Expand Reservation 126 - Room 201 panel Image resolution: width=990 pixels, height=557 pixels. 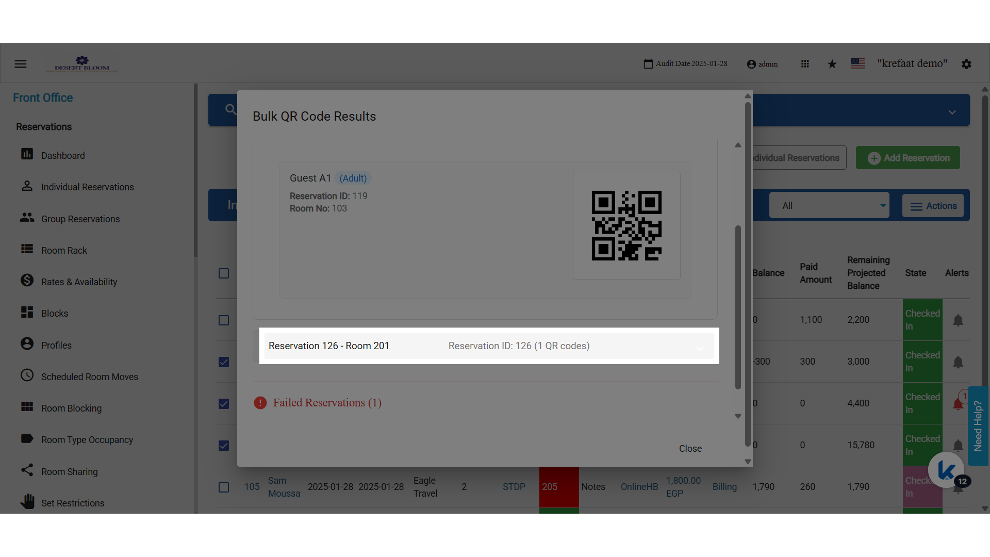pos(489,346)
